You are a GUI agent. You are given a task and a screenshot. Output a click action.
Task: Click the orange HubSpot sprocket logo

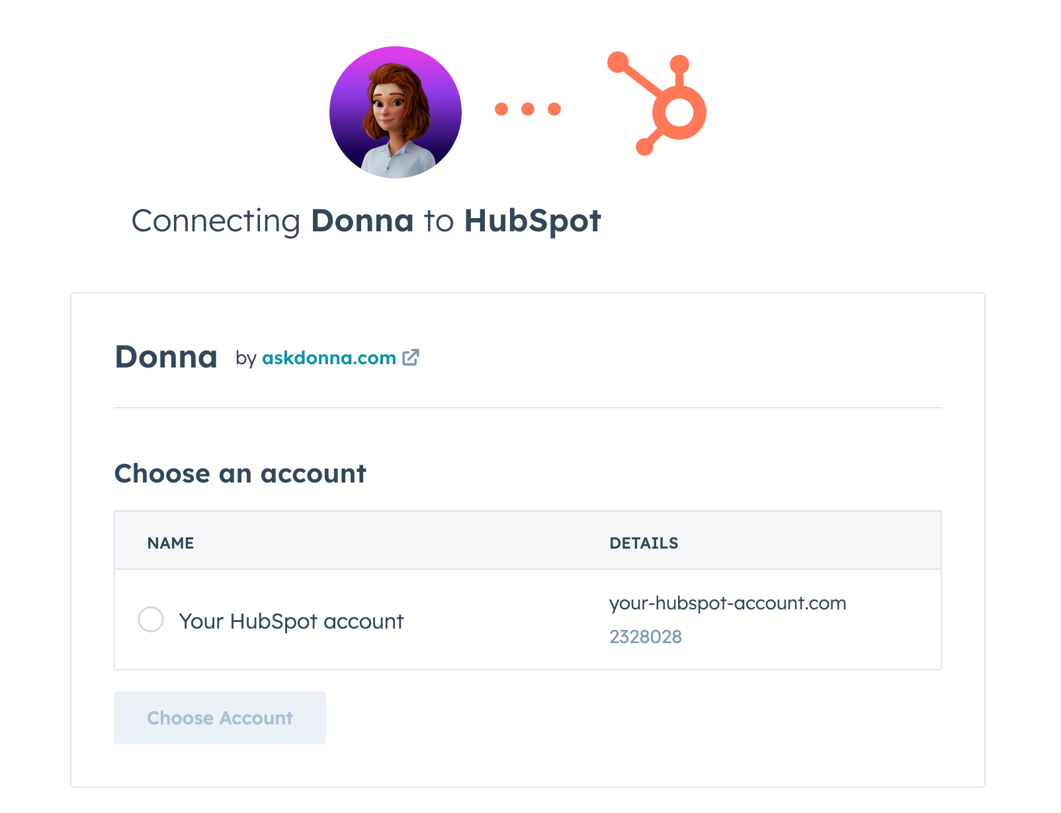coord(661,104)
